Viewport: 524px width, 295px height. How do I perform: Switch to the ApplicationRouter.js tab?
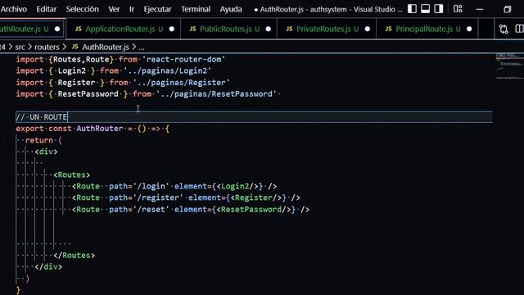click(124, 29)
